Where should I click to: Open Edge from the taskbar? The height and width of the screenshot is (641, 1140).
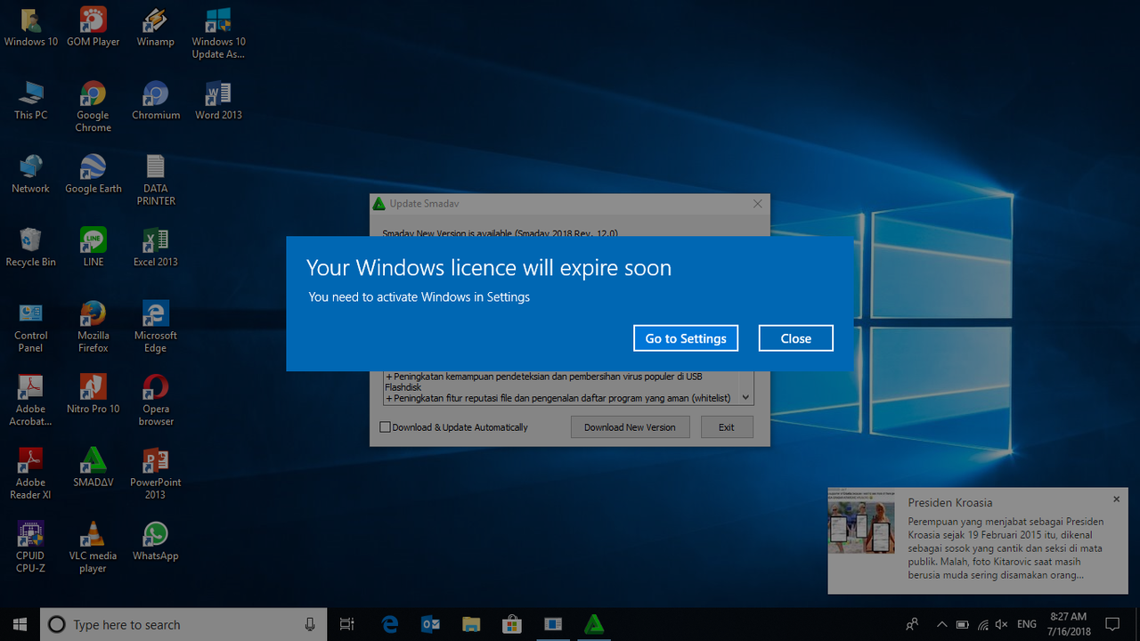click(x=390, y=624)
